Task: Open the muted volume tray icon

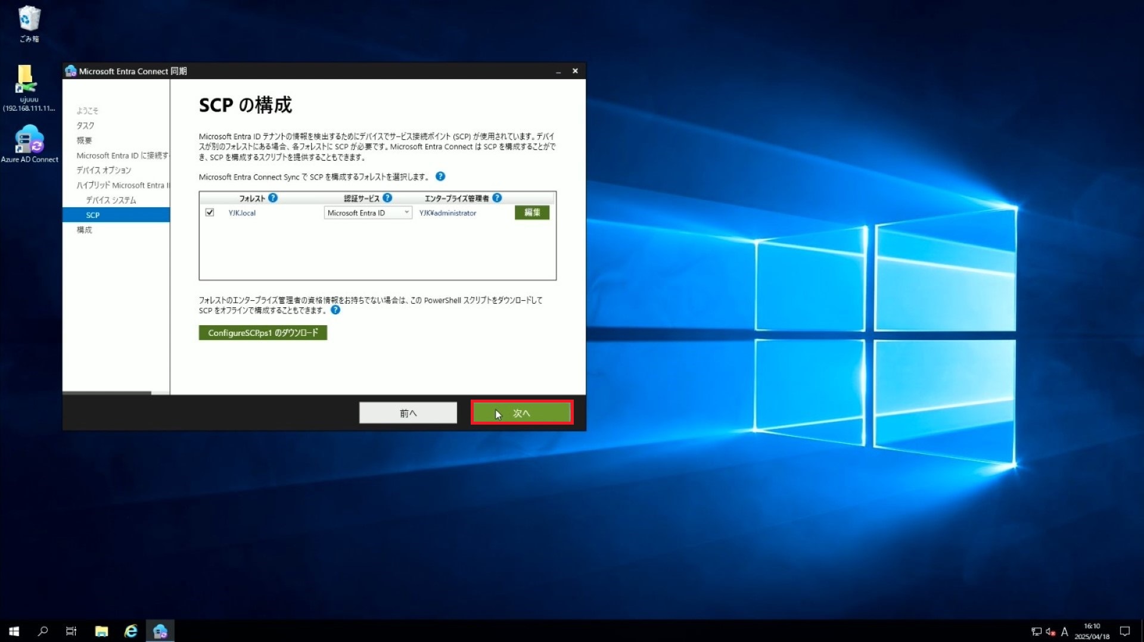Action: (1050, 631)
